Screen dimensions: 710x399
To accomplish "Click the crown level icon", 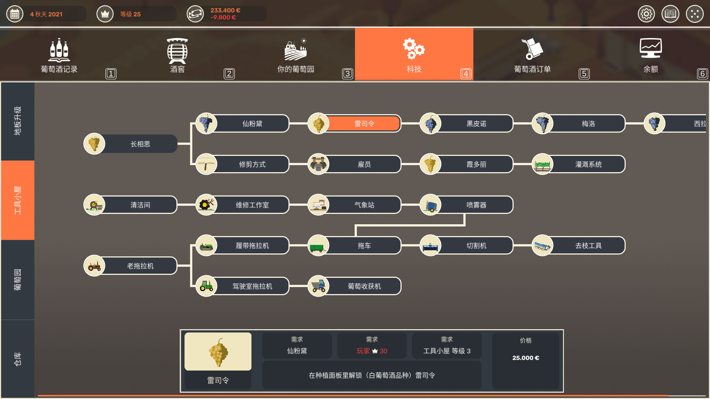I will click(105, 14).
